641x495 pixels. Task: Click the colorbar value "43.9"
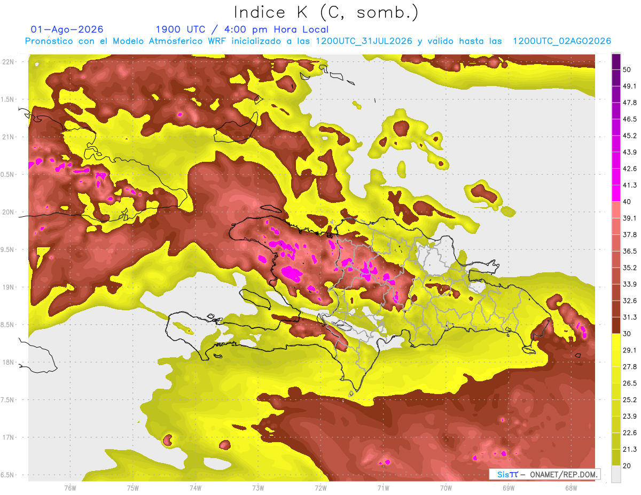click(x=630, y=152)
